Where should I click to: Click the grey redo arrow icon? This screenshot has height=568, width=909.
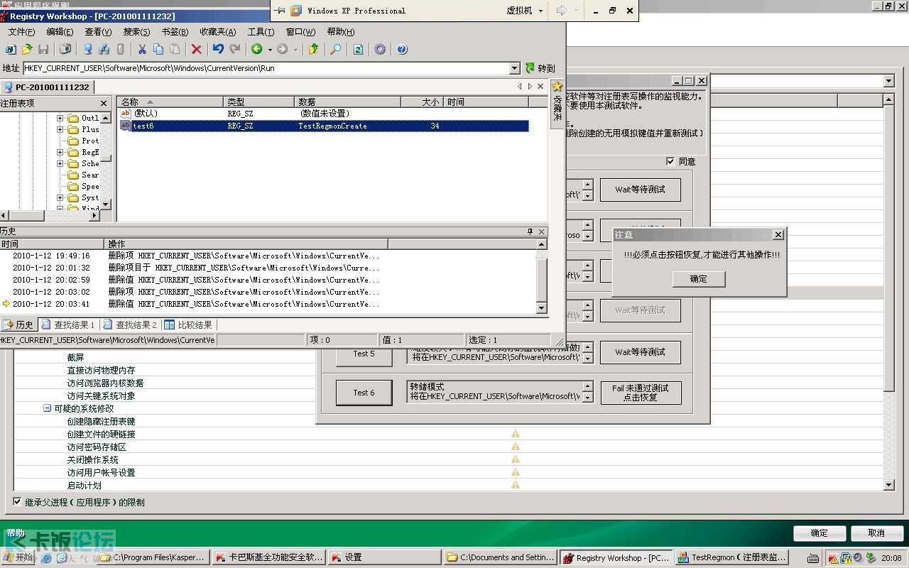click(234, 50)
